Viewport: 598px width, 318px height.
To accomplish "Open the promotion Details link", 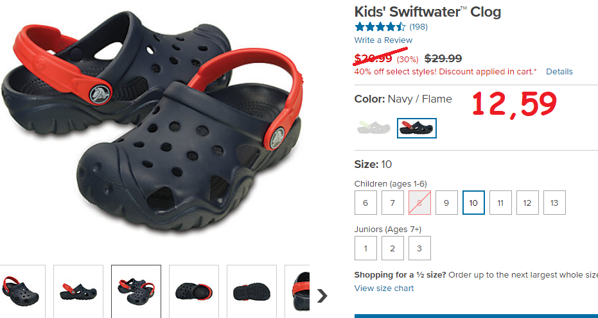I will coord(559,72).
